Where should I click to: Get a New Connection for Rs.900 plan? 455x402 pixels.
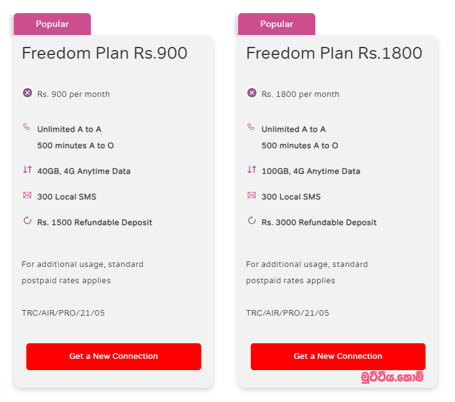click(114, 356)
